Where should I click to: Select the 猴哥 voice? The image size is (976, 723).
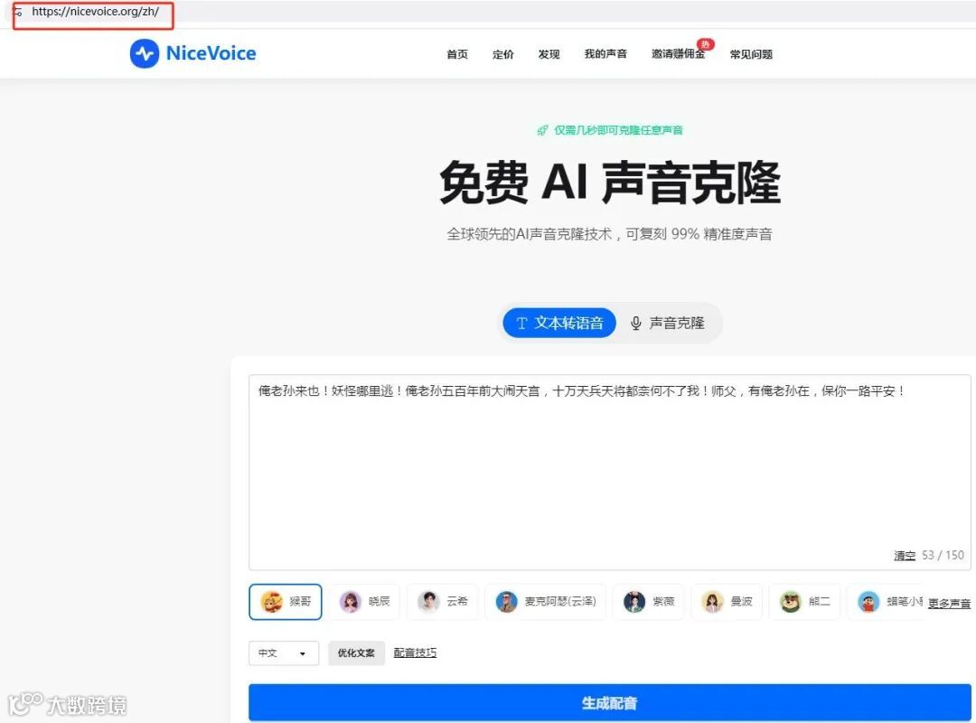[x=286, y=602]
